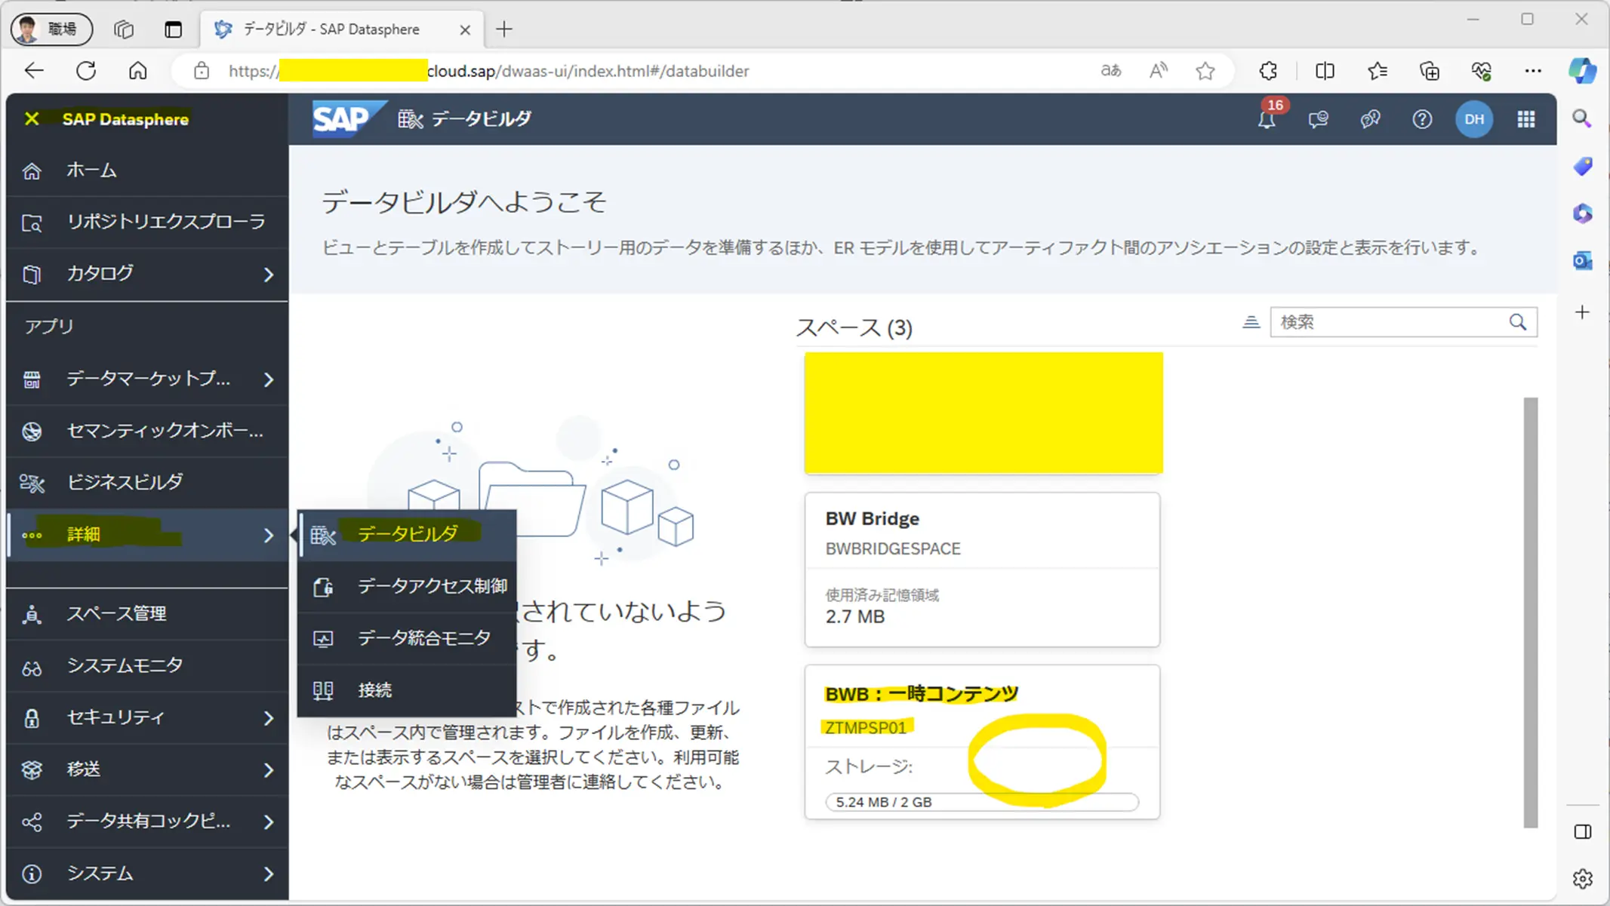Close the SAP Datasphere side navigation

(x=32, y=118)
